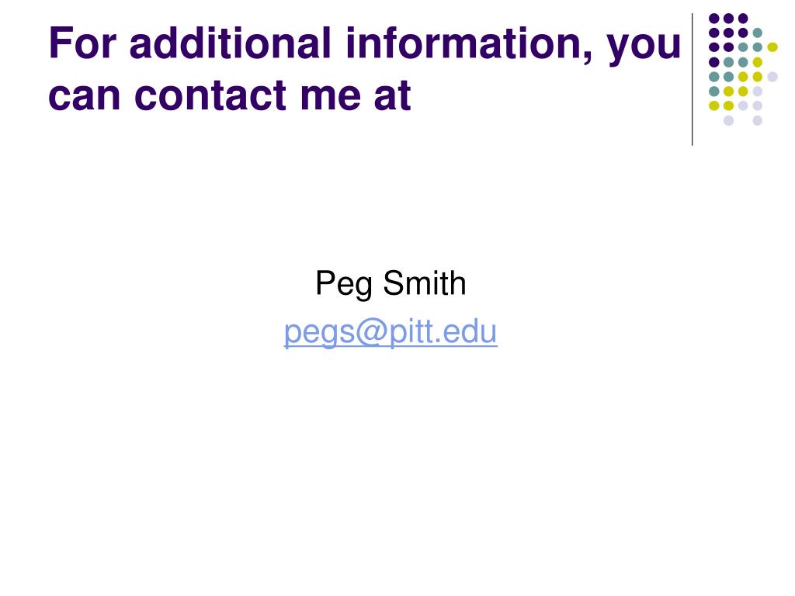
Task: Click the word "contact" in the heading
Action: [x=211, y=95]
